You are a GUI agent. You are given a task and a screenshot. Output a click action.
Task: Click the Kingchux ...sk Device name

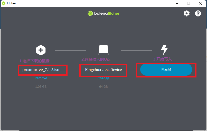[x=103, y=70]
